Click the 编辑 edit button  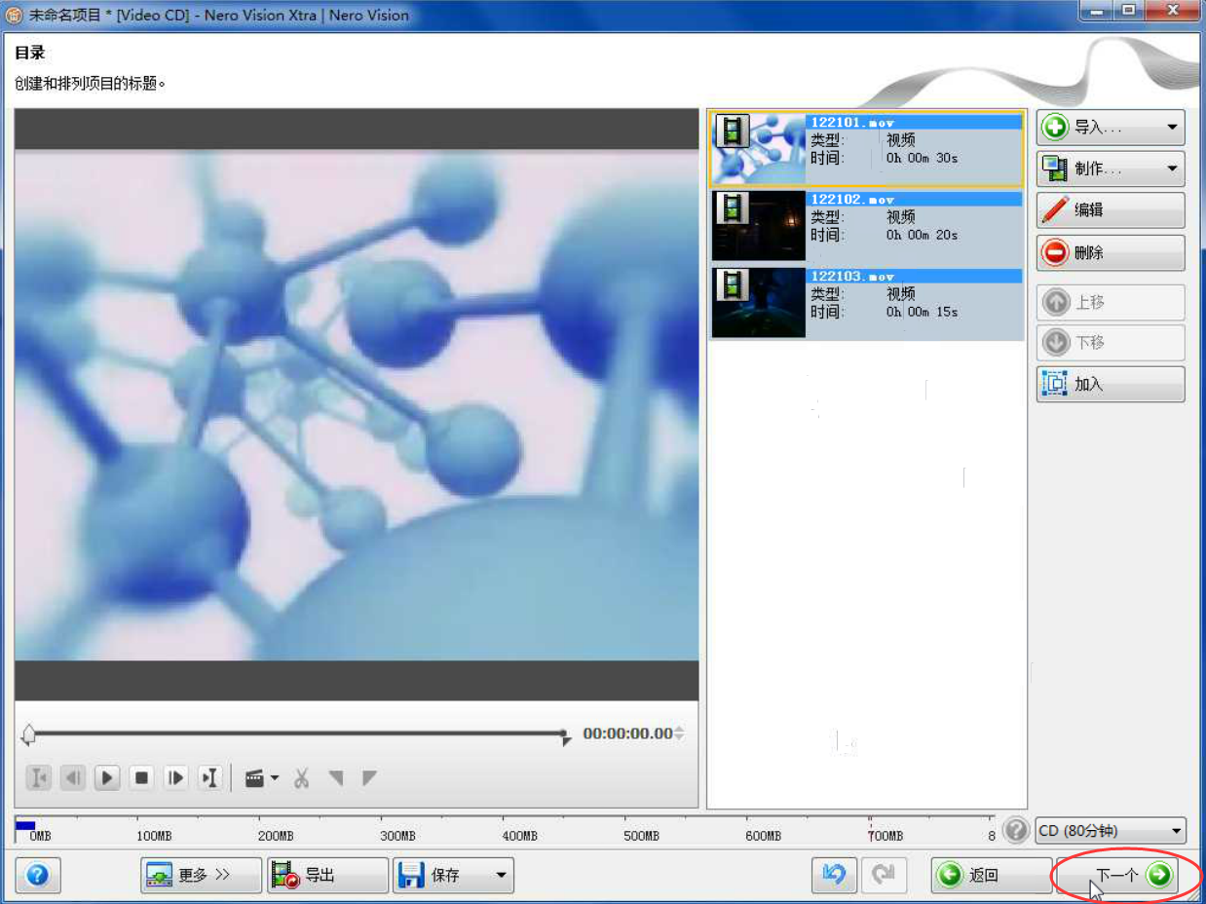[x=1111, y=210]
